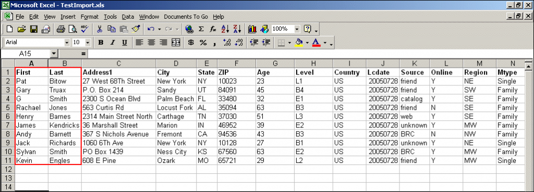The image size is (534, 192).
Task: Align cell text left
Action: (x=139, y=43)
